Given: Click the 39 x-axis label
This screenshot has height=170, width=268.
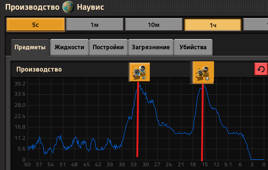Looking at the screenshot, I should pyautogui.click(x=110, y=164).
